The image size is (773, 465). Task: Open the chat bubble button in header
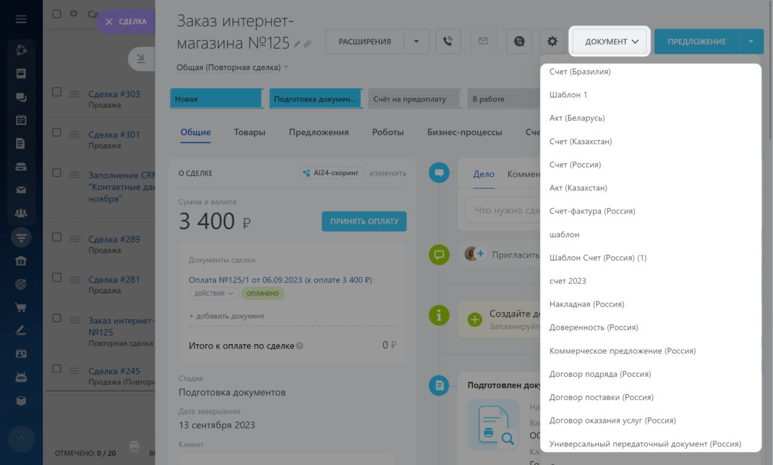(519, 42)
